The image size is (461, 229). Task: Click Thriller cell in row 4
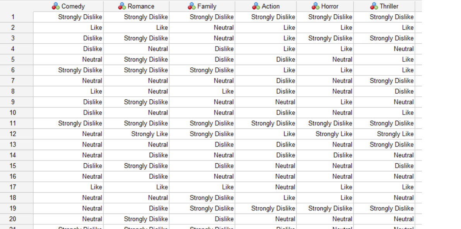(x=384, y=49)
